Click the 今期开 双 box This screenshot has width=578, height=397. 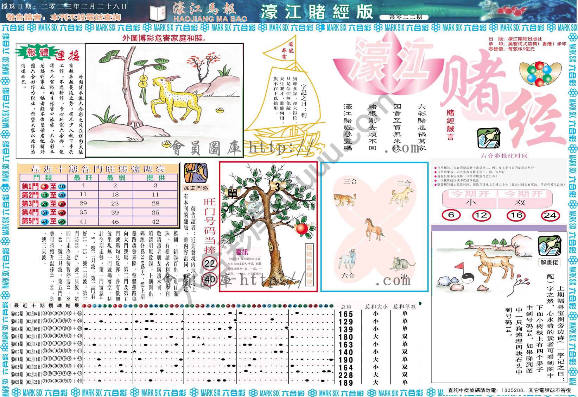[x=525, y=199]
